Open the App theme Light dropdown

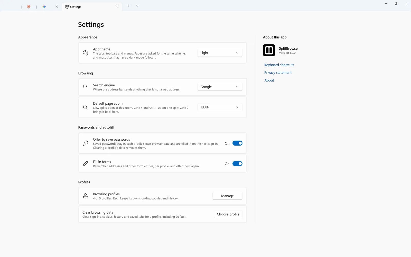point(220,53)
